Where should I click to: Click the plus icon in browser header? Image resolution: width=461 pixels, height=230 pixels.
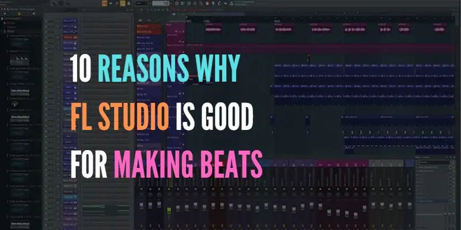click(x=5, y=13)
